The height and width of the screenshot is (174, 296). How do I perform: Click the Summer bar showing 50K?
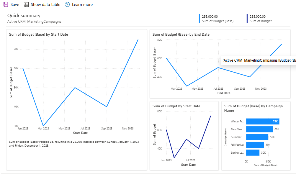point(258,137)
